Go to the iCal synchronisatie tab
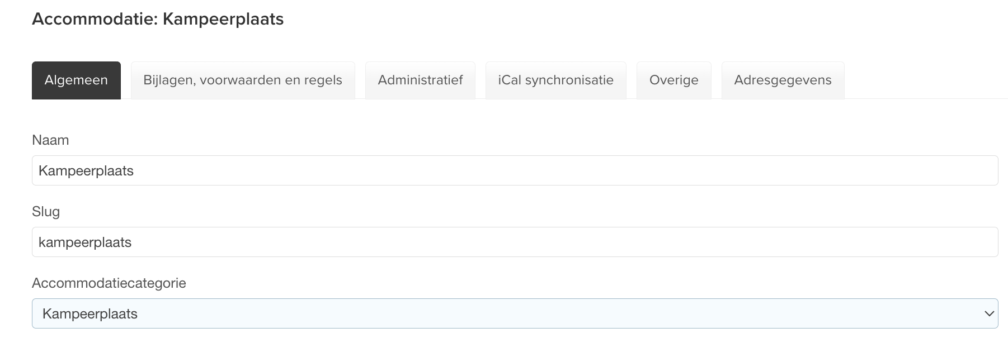Image resolution: width=1008 pixels, height=352 pixels. click(x=555, y=80)
